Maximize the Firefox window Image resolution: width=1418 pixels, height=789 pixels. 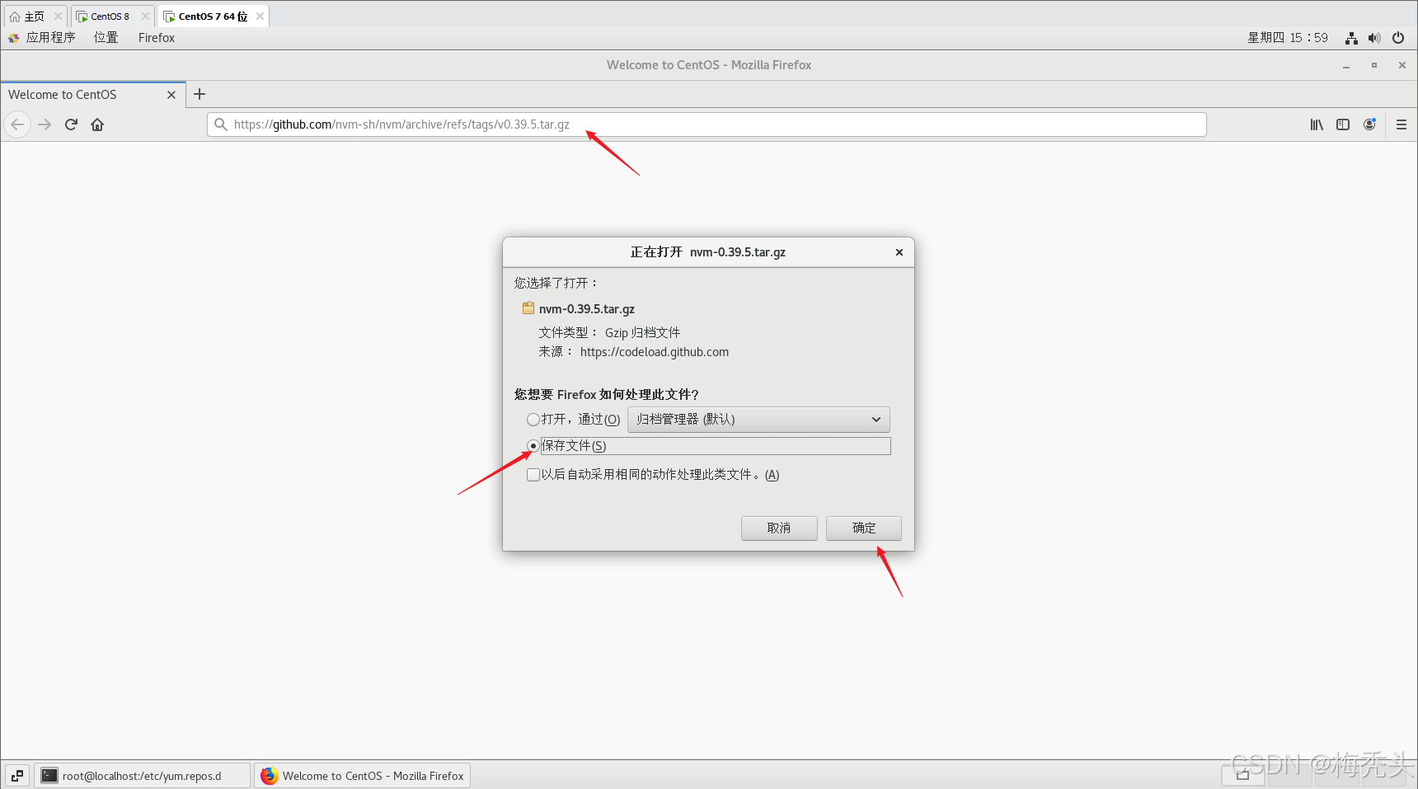[1374, 65]
